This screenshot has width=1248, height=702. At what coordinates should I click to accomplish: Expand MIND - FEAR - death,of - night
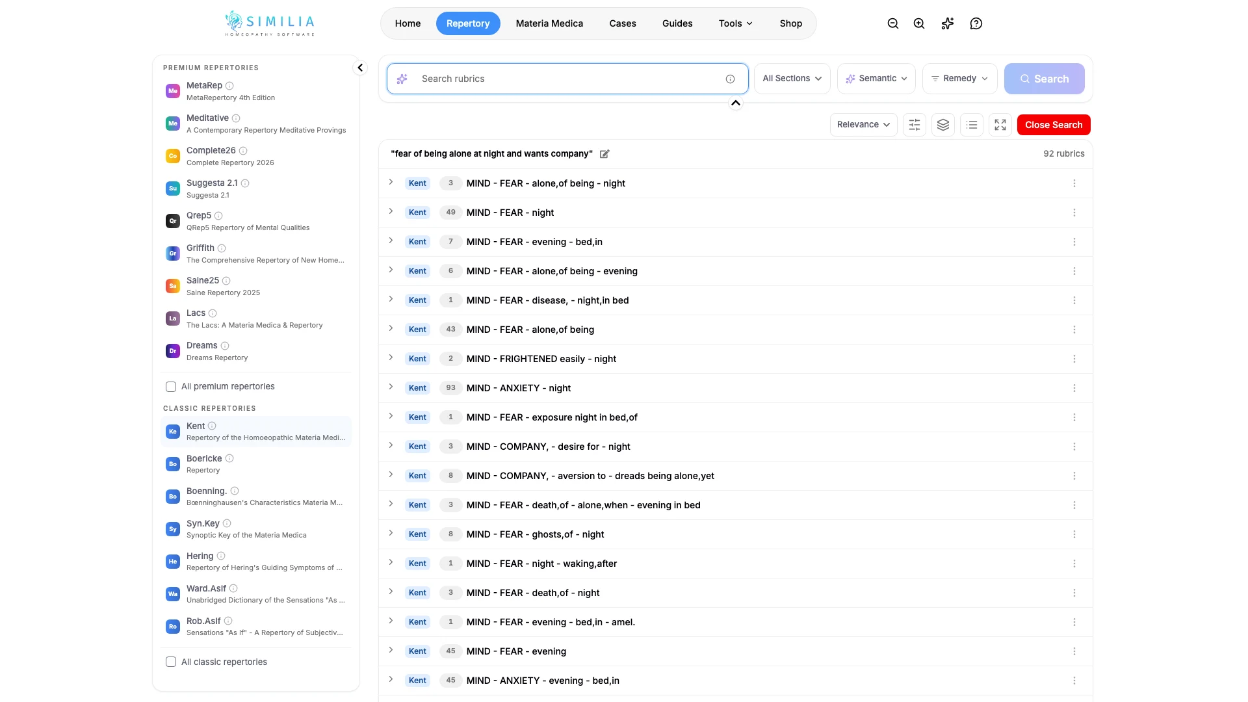[x=391, y=591]
